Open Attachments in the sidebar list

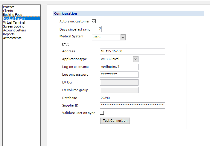(12, 38)
